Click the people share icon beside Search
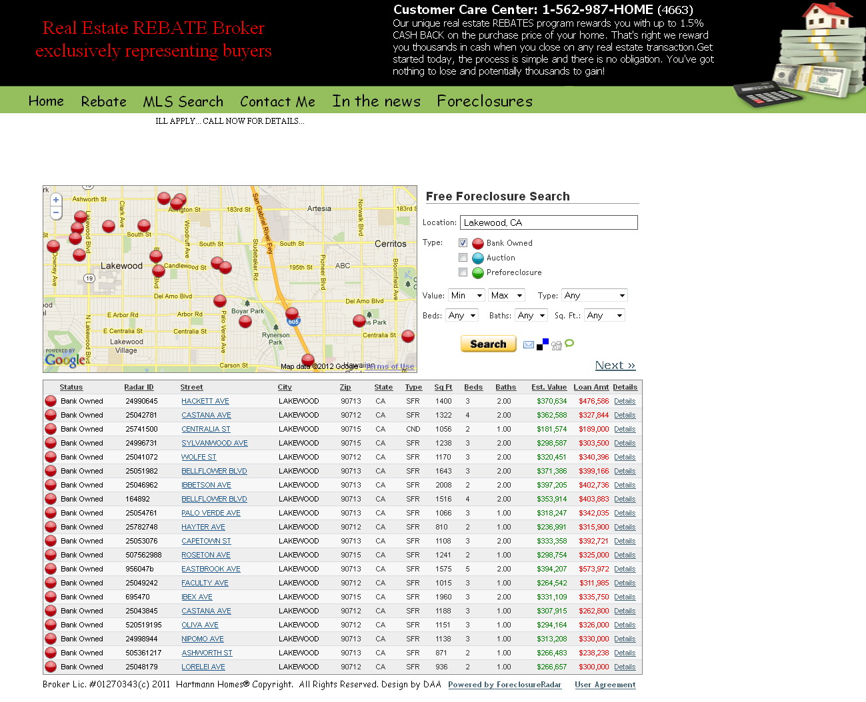866x702 pixels. pyautogui.click(x=557, y=345)
